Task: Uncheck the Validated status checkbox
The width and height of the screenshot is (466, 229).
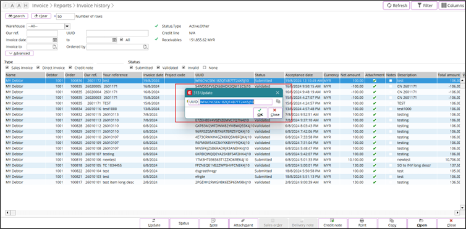Action: click(158, 68)
